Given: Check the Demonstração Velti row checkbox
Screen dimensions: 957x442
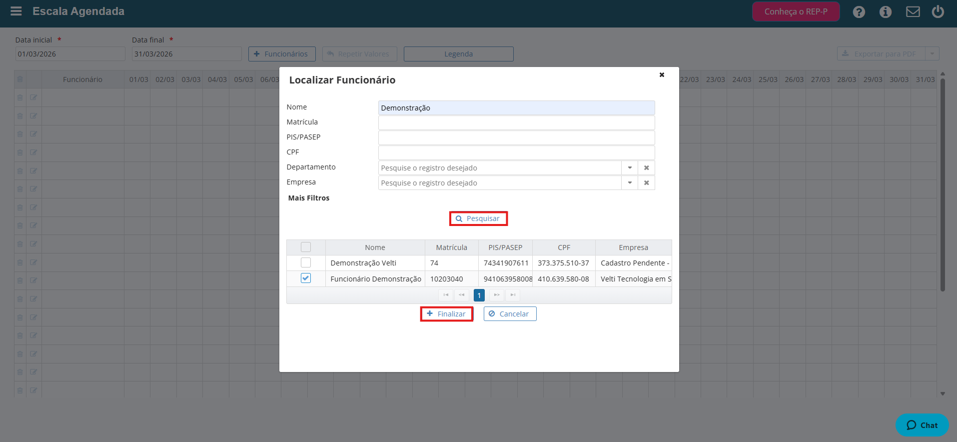Looking at the screenshot, I should point(306,262).
